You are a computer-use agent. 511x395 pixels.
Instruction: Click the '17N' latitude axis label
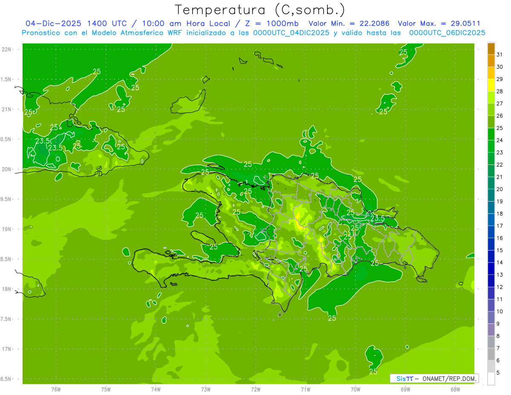7,349
